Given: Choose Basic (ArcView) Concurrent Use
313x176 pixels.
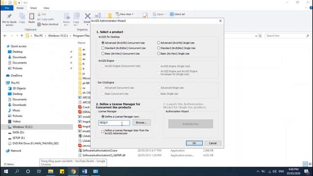Looking at the screenshot, I should tap(103, 53).
